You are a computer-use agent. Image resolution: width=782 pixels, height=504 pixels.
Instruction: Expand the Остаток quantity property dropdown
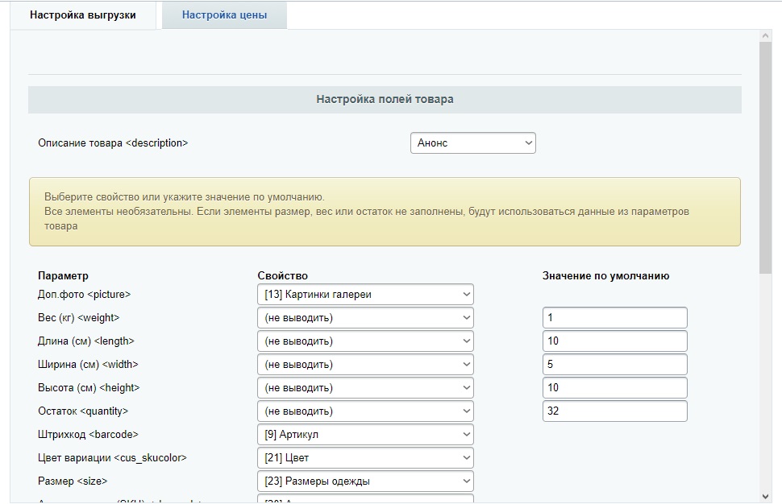pyautogui.click(x=365, y=411)
